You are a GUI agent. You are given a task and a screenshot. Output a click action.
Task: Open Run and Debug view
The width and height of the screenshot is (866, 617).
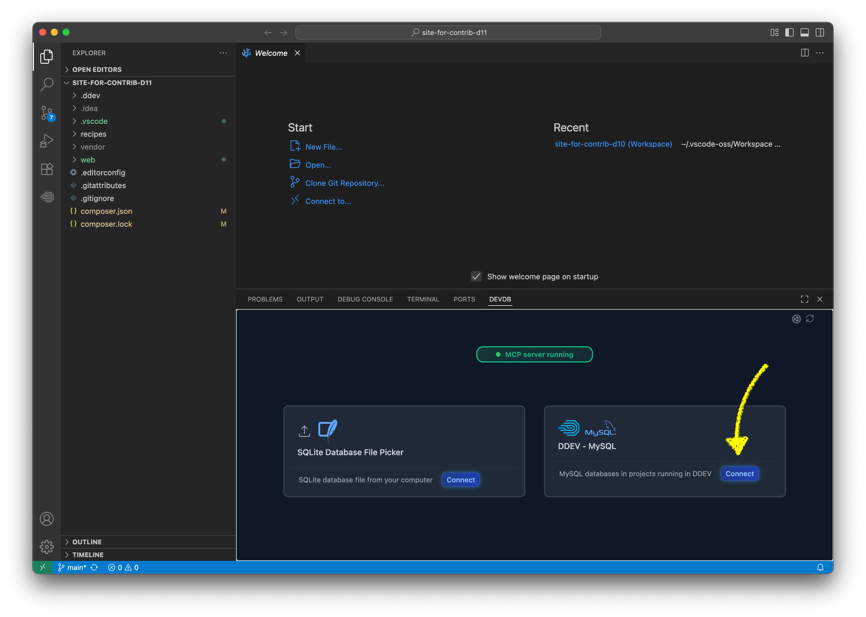point(47,141)
